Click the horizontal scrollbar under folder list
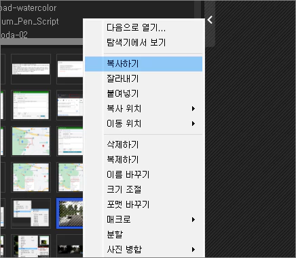 click(x=41, y=42)
